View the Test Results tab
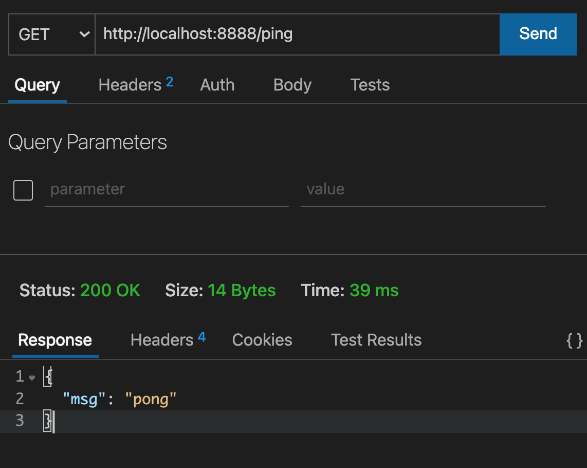The image size is (587, 468). [x=376, y=340]
